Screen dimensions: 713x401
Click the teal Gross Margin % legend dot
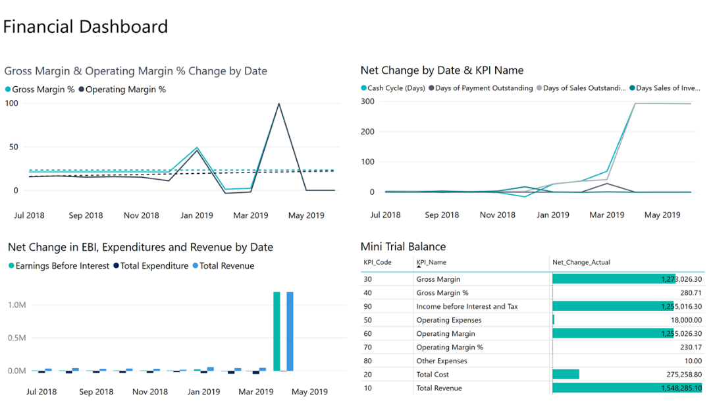[8, 90]
